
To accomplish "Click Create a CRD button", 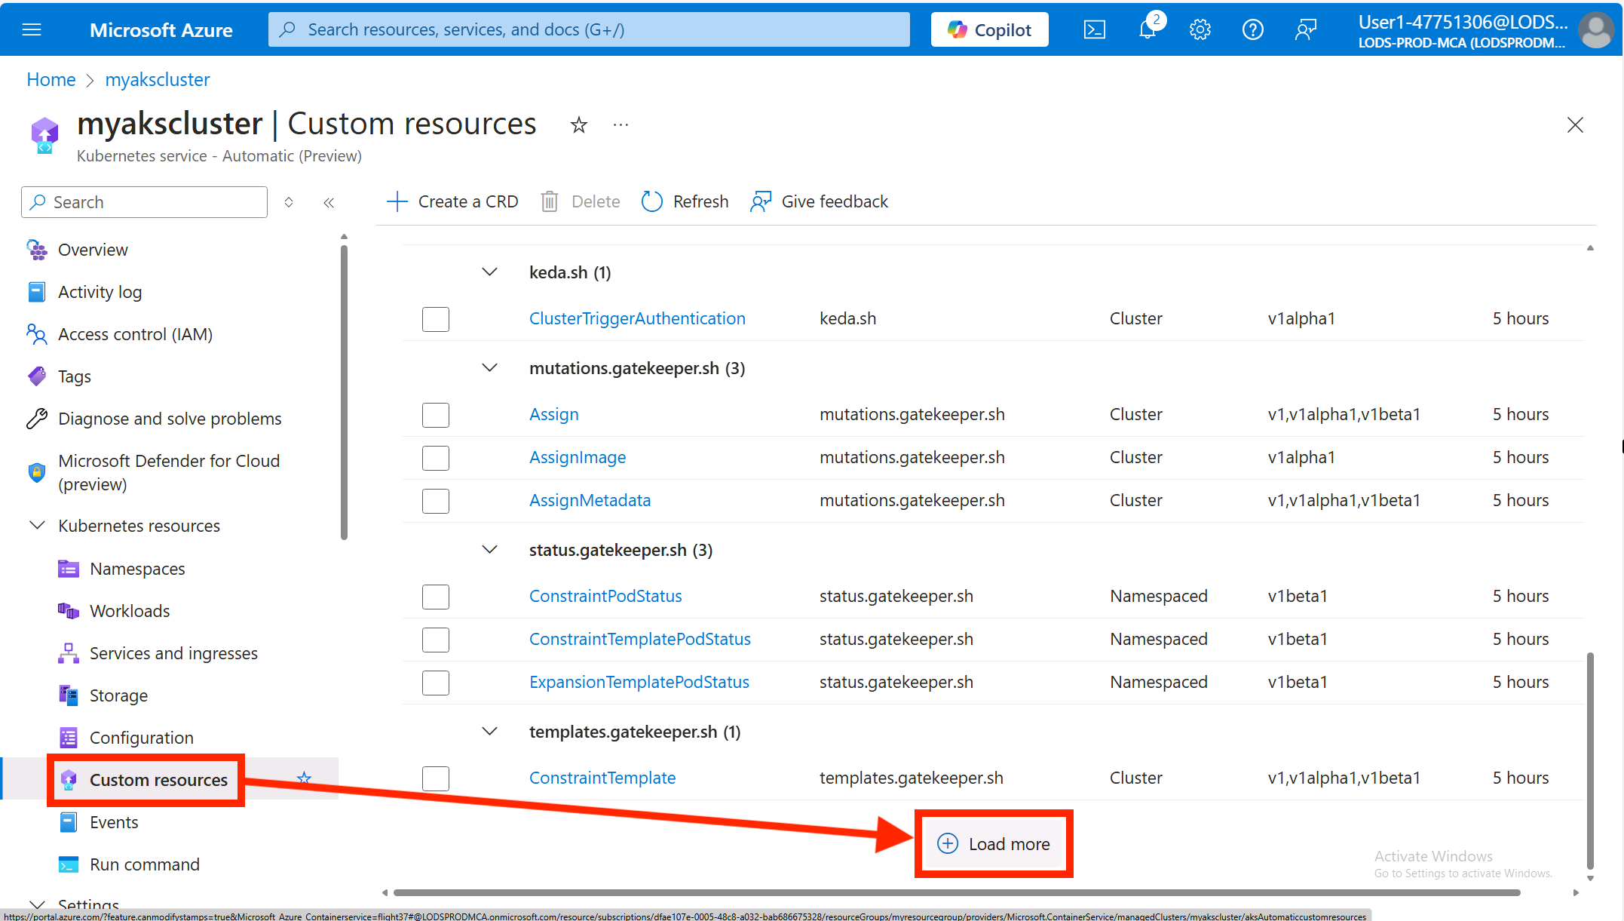I will coord(452,201).
